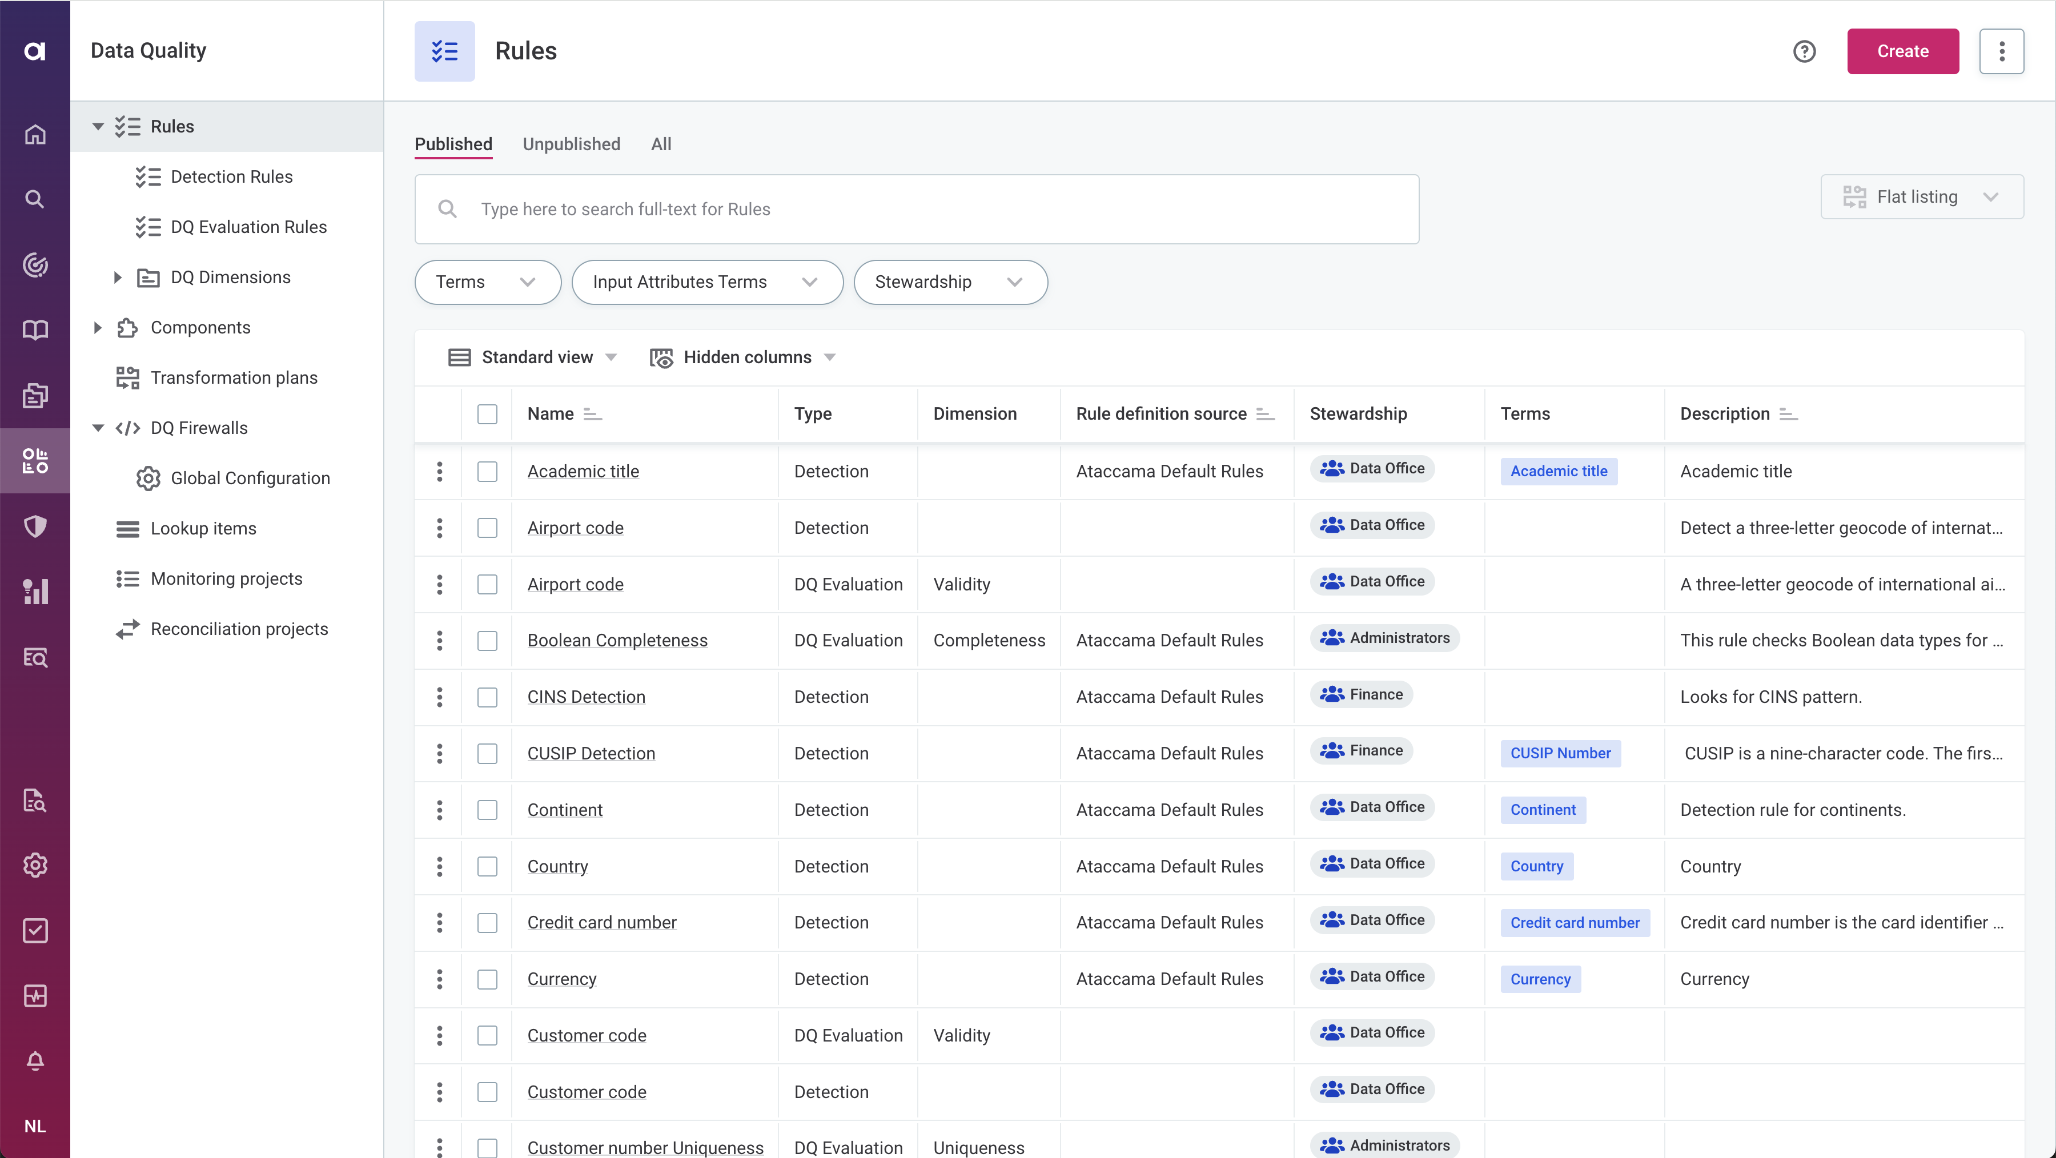Open the three-dot menu beside Create
Viewport: 2056px width, 1158px height.
(x=2001, y=51)
